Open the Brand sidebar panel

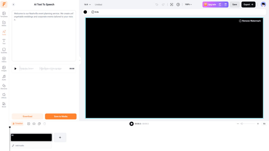tap(4, 105)
